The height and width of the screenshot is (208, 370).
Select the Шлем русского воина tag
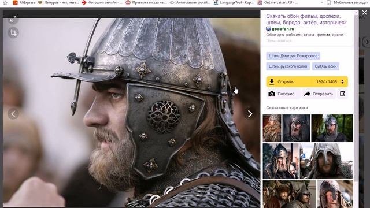pos(288,66)
